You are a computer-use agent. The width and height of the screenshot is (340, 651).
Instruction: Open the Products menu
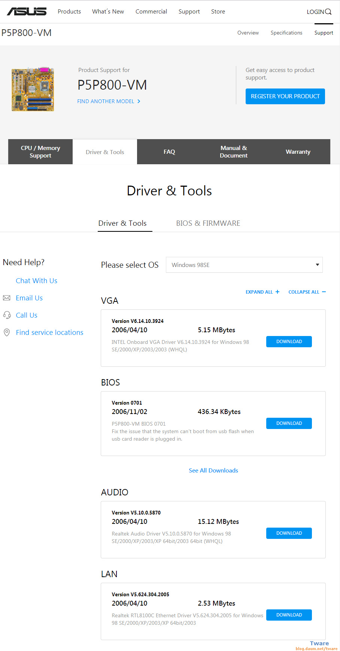point(69,12)
